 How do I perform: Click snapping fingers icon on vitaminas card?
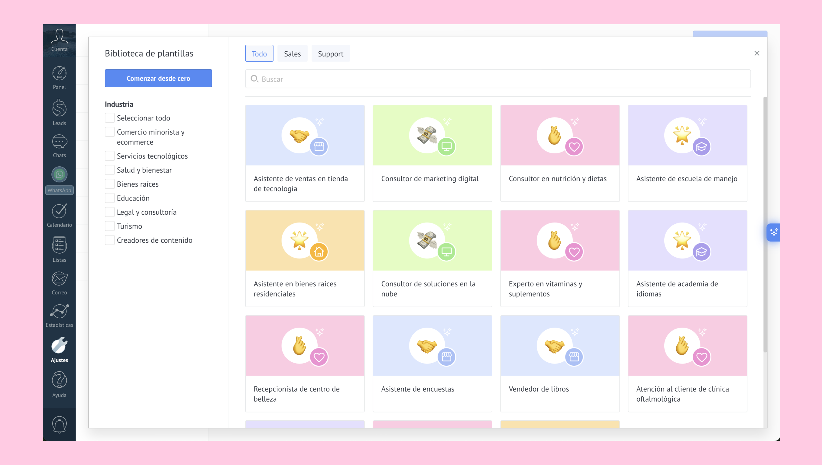pos(554,240)
